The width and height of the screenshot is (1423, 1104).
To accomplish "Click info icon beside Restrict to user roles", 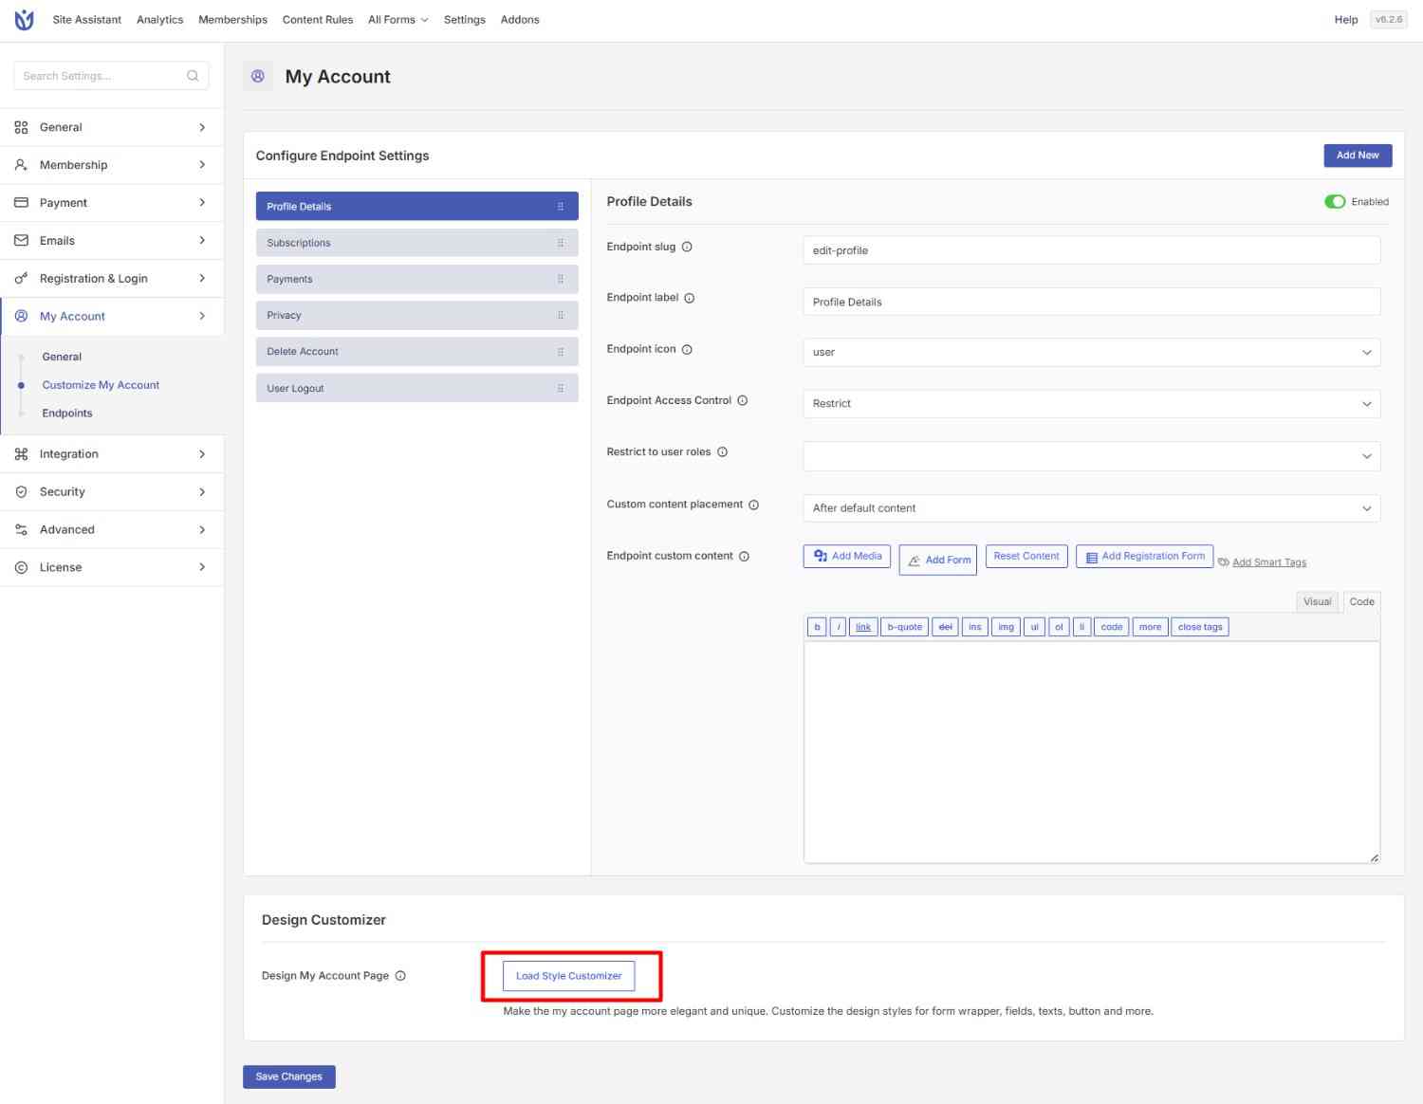I will (x=722, y=452).
